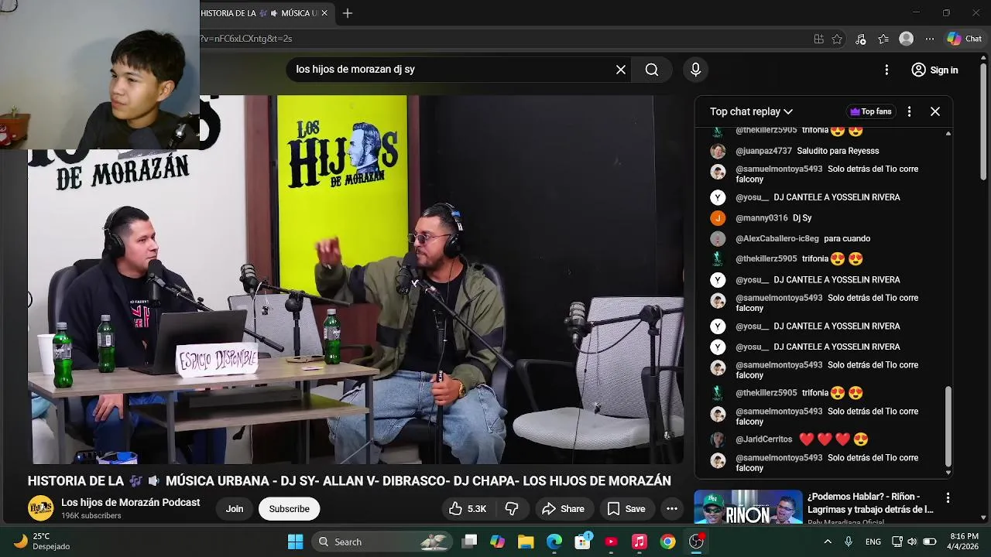Open the browser media control icon
991x557 pixels.
[x=860, y=39]
